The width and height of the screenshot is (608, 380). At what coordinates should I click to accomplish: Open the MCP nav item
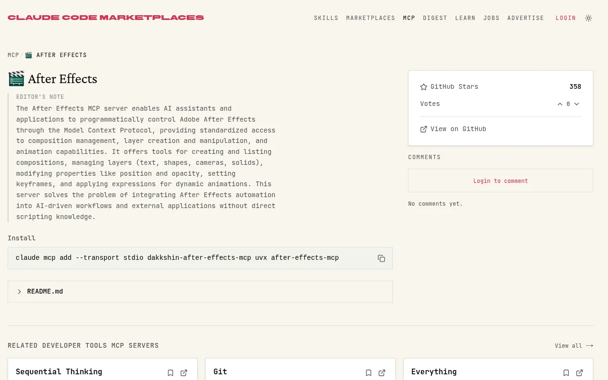point(409,18)
